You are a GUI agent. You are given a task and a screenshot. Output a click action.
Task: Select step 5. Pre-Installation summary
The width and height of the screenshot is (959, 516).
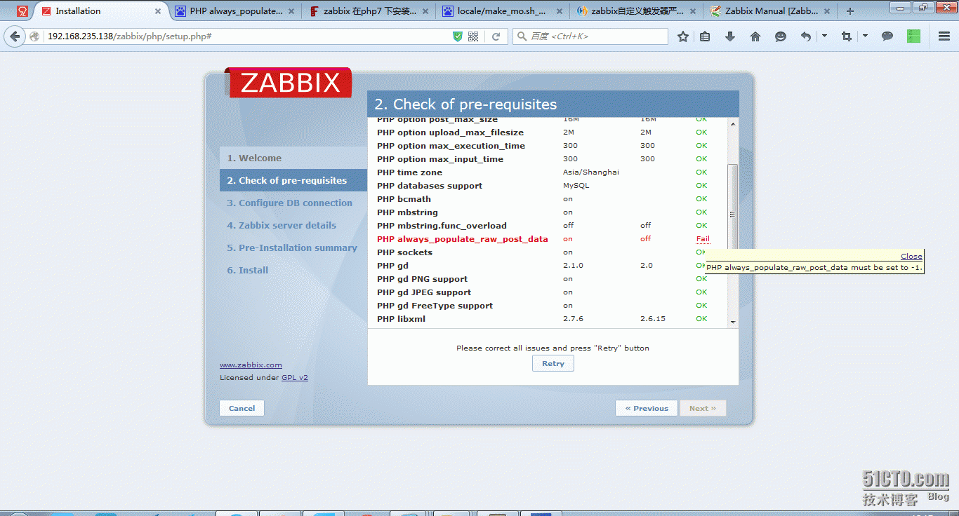(293, 247)
